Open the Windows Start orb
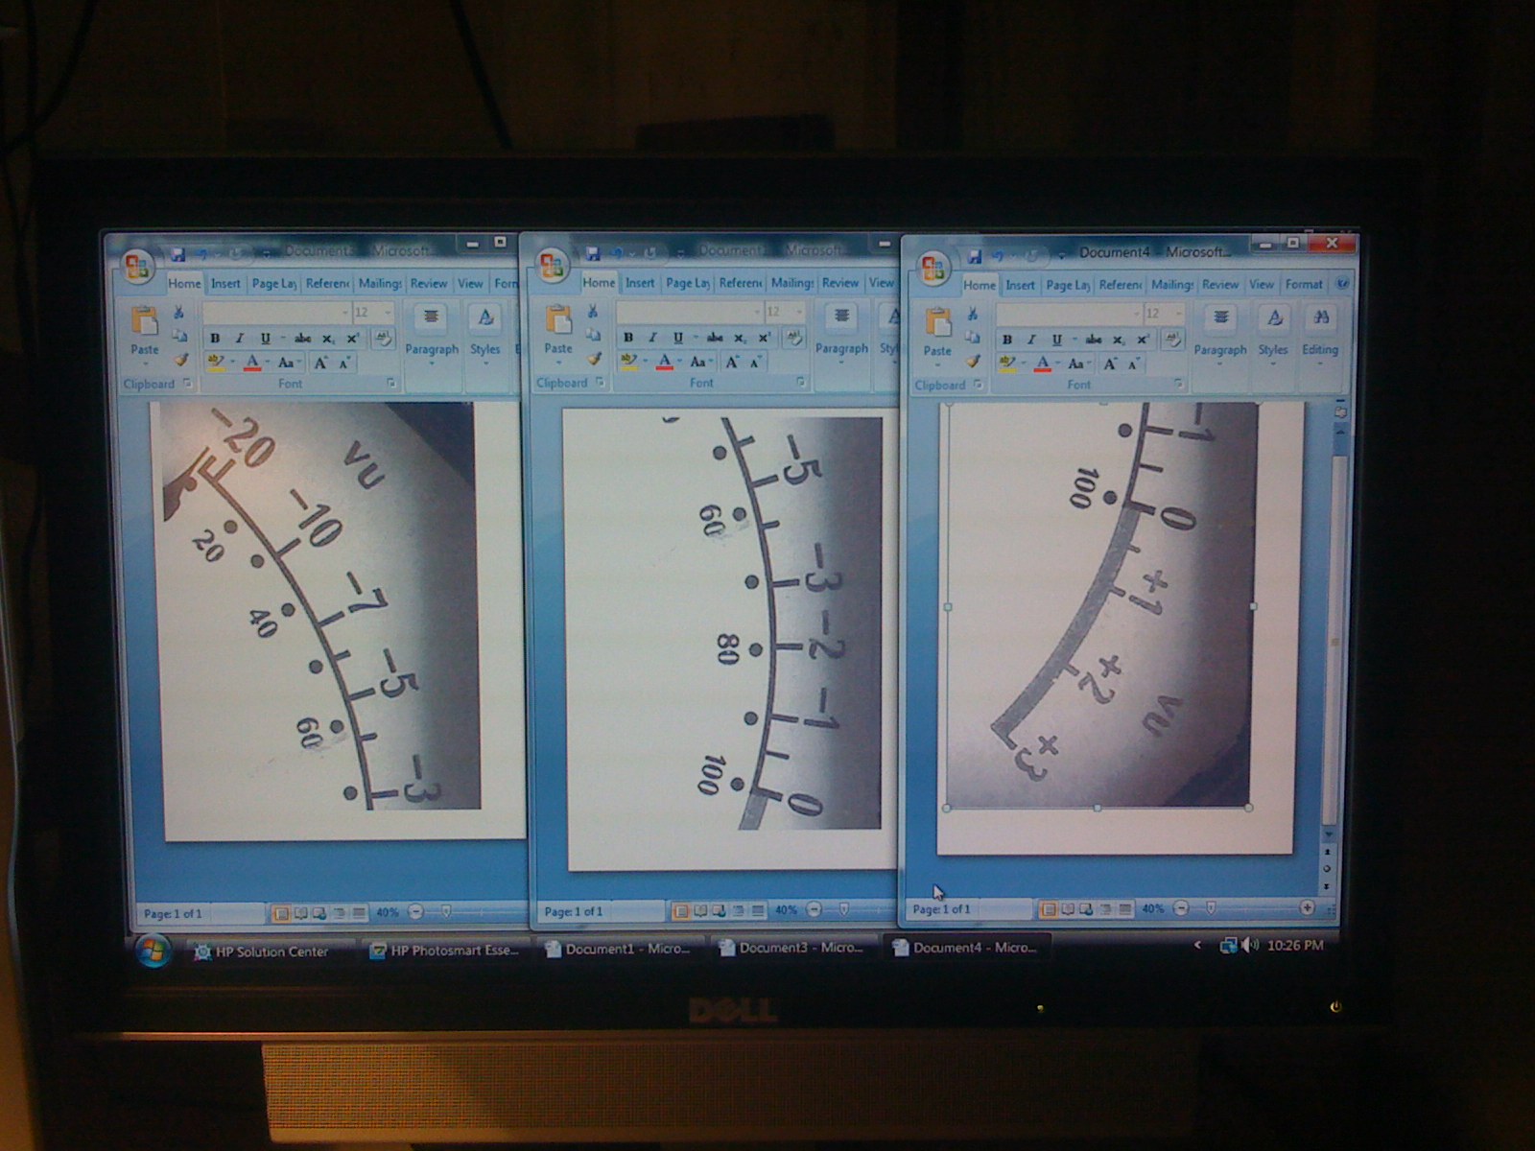Screen dimensions: 1535x1151 tap(152, 951)
